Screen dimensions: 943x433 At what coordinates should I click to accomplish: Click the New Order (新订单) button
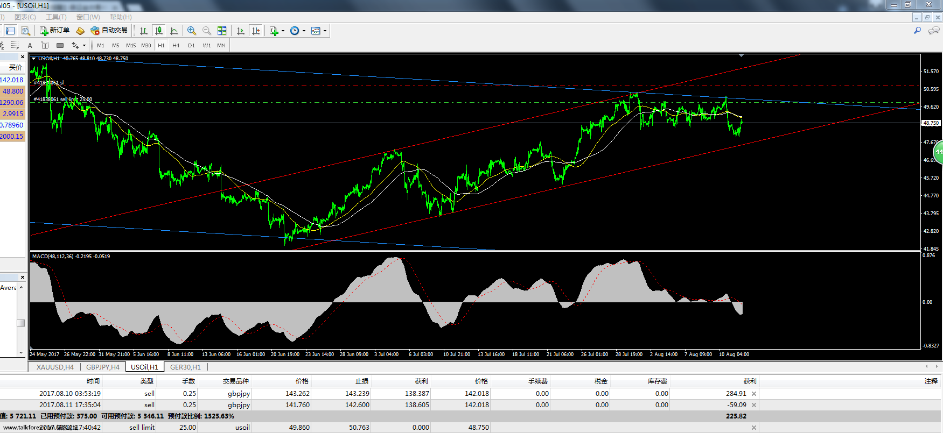(x=54, y=31)
